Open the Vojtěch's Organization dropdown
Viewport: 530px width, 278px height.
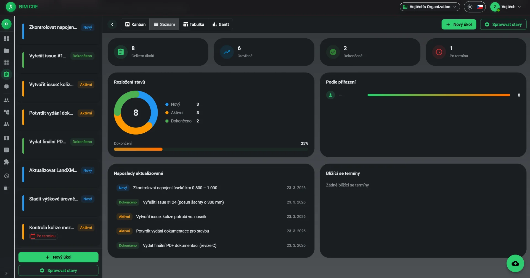(x=430, y=7)
